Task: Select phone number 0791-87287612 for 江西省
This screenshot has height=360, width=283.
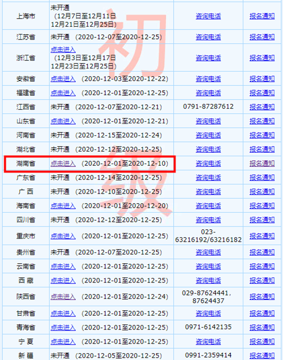Action: tap(208, 106)
